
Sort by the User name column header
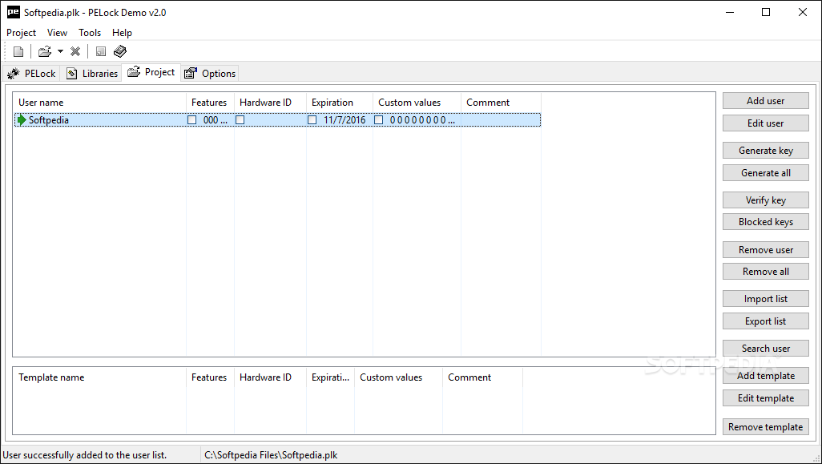[99, 103]
